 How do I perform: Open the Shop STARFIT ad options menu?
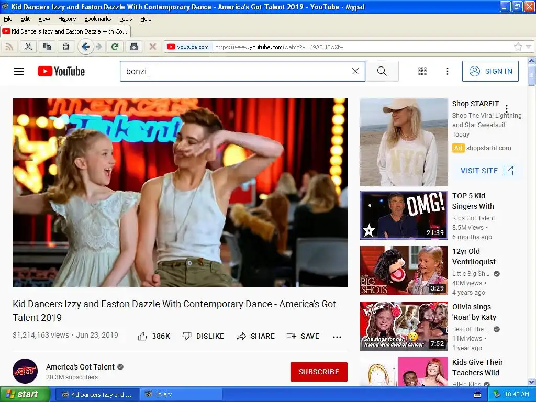pos(507,109)
